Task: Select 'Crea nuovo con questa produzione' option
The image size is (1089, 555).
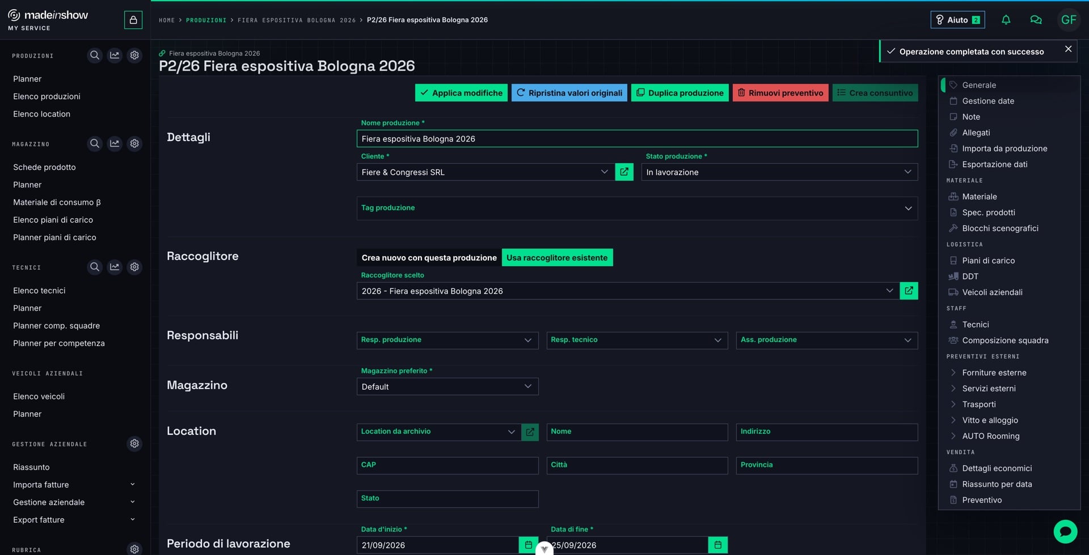Action: pyautogui.click(x=429, y=258)
